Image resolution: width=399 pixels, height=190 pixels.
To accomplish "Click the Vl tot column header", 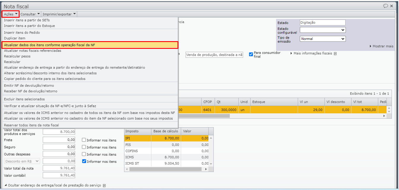I will click(x=365, y=102).
